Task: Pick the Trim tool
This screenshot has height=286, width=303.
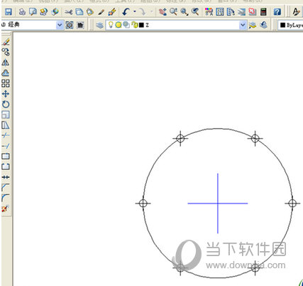Action: (6, 135)
